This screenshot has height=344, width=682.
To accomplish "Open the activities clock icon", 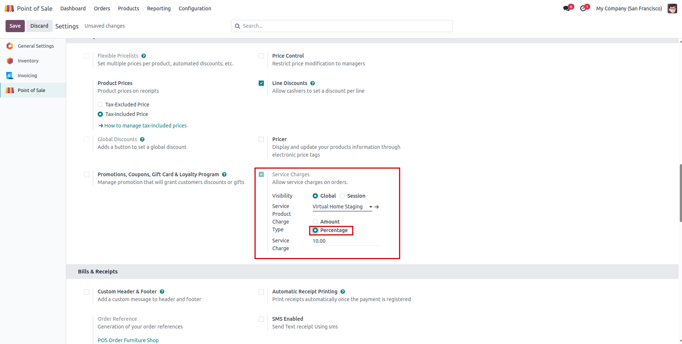I will tap(583, 8).
